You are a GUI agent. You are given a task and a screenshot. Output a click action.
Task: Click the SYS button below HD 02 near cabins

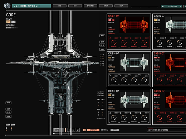102,49
